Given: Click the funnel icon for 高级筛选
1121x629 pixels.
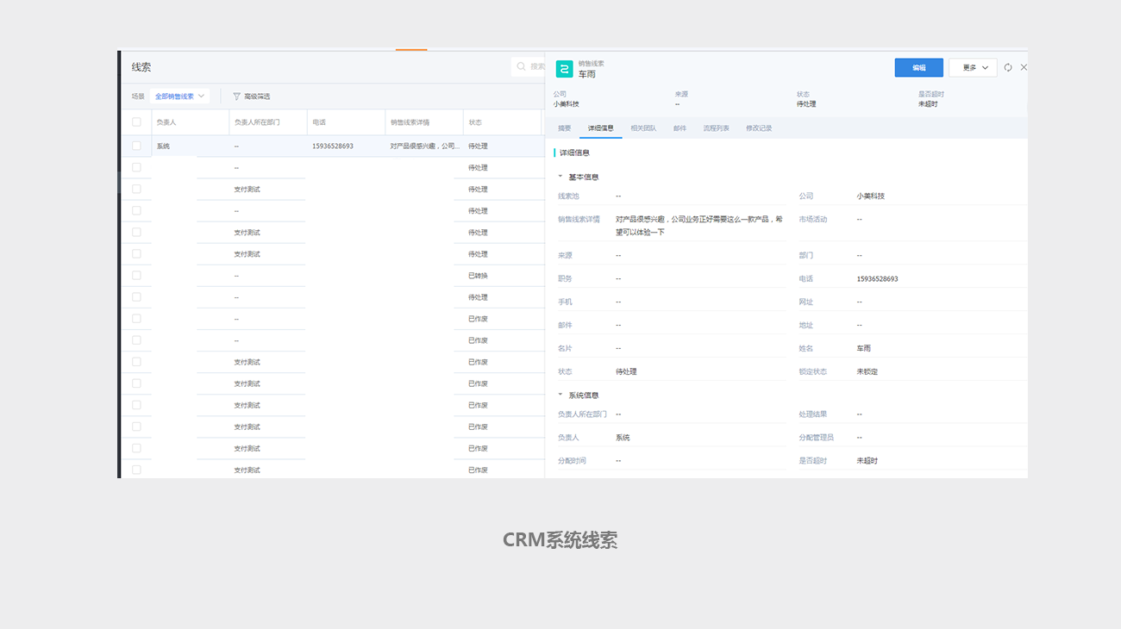Looking at the screenshot, I should [236, 97].
